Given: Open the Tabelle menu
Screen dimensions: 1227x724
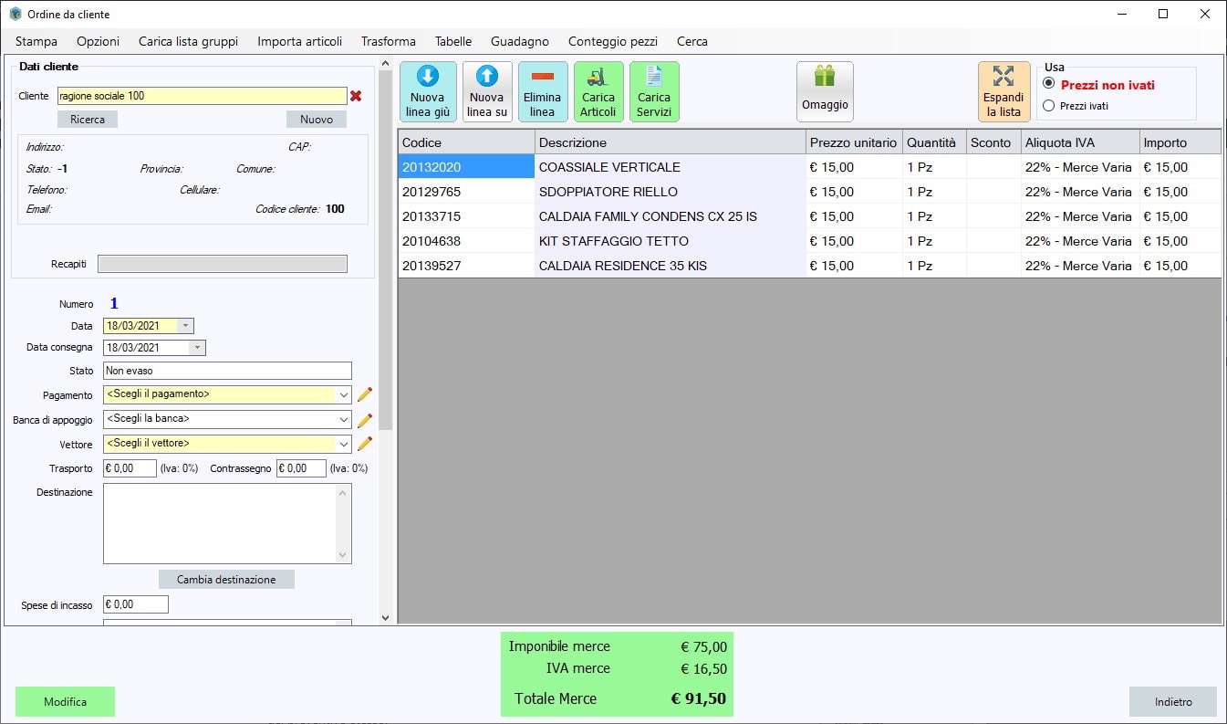Looking at the screenshot, I should coord(453,41).
